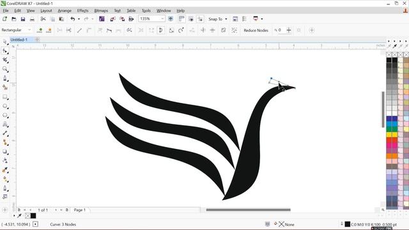
Task: Select the Ellipse tool
Action: (x=5, y=106)
